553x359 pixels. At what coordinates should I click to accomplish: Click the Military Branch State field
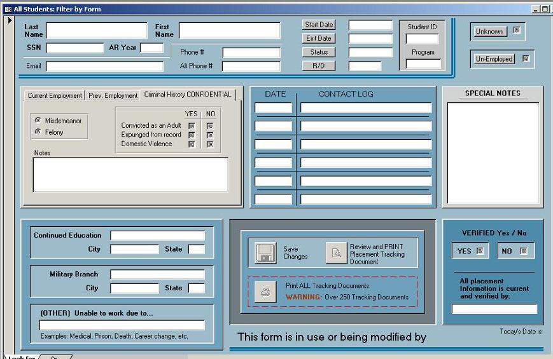[x=197, y=288]
